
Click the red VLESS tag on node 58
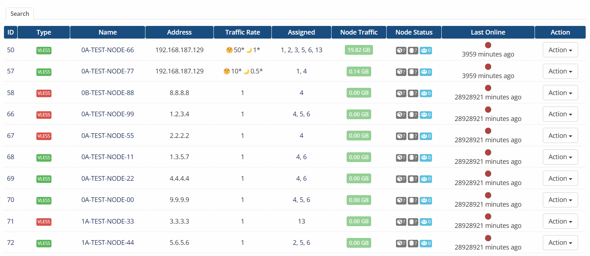pyautogui.click(x=44, y=93)
